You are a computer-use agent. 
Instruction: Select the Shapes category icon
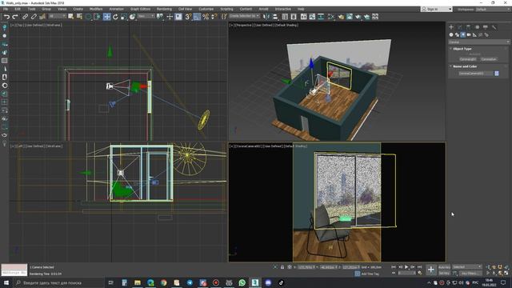coord(457,34)
